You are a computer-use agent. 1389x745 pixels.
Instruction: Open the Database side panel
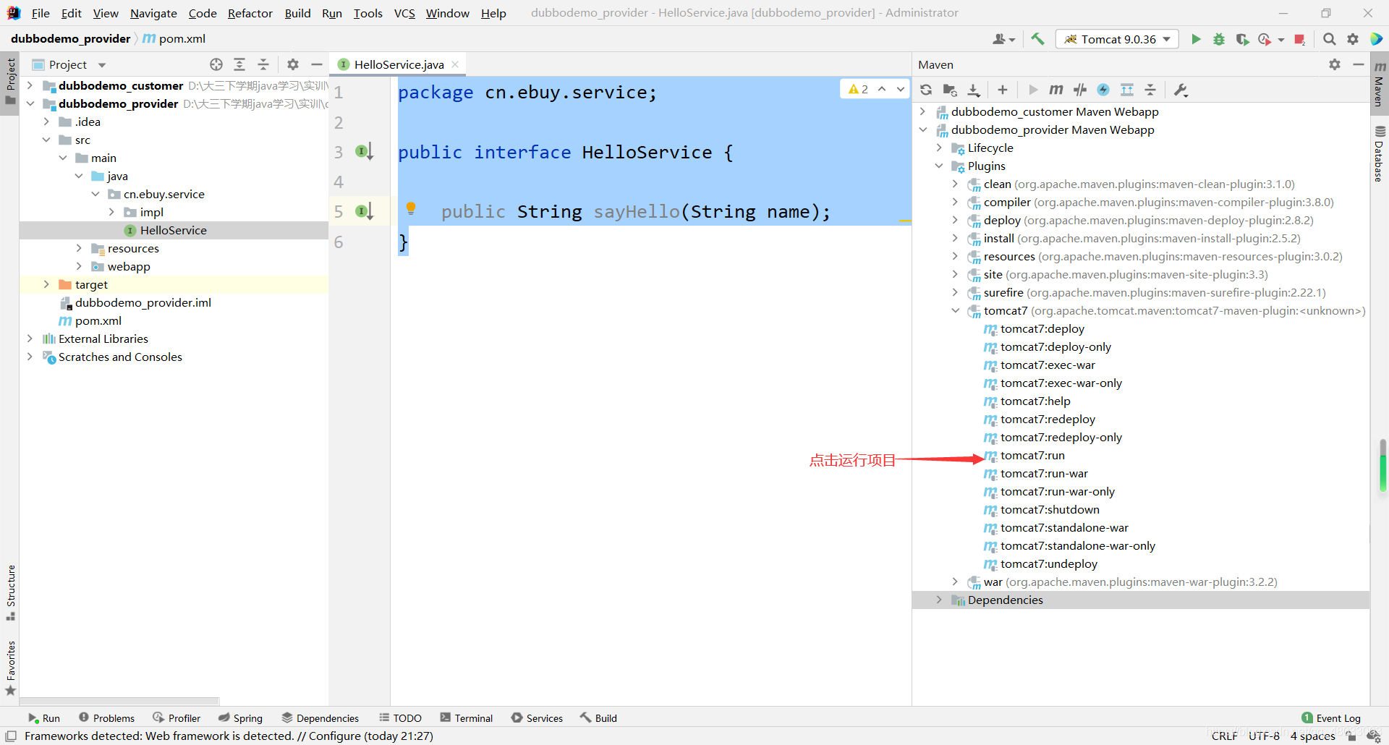(x=1380, y=153)
